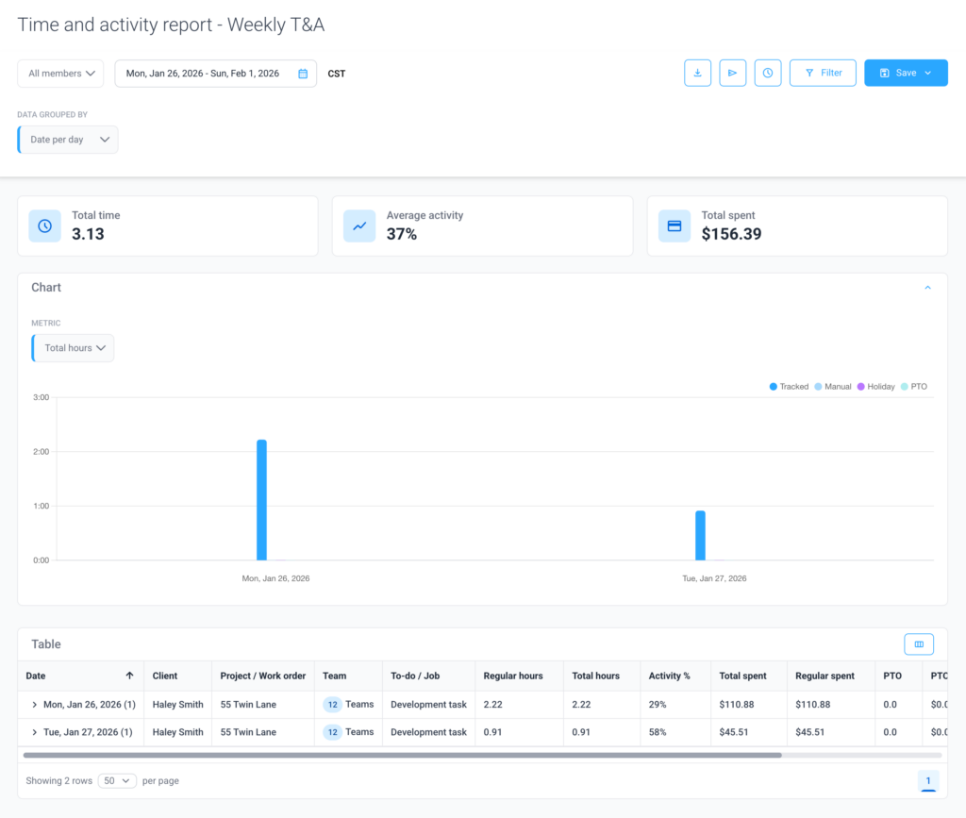966x818 pixels.
Task: Collapse the Chart panel
Action: point(927,288)
